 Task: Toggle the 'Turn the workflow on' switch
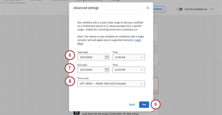click(x=179, y=9)
